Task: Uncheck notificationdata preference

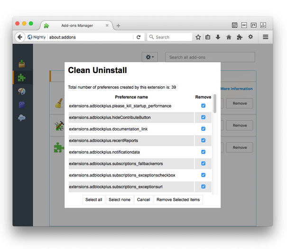Action: click(x=203, y=152)
